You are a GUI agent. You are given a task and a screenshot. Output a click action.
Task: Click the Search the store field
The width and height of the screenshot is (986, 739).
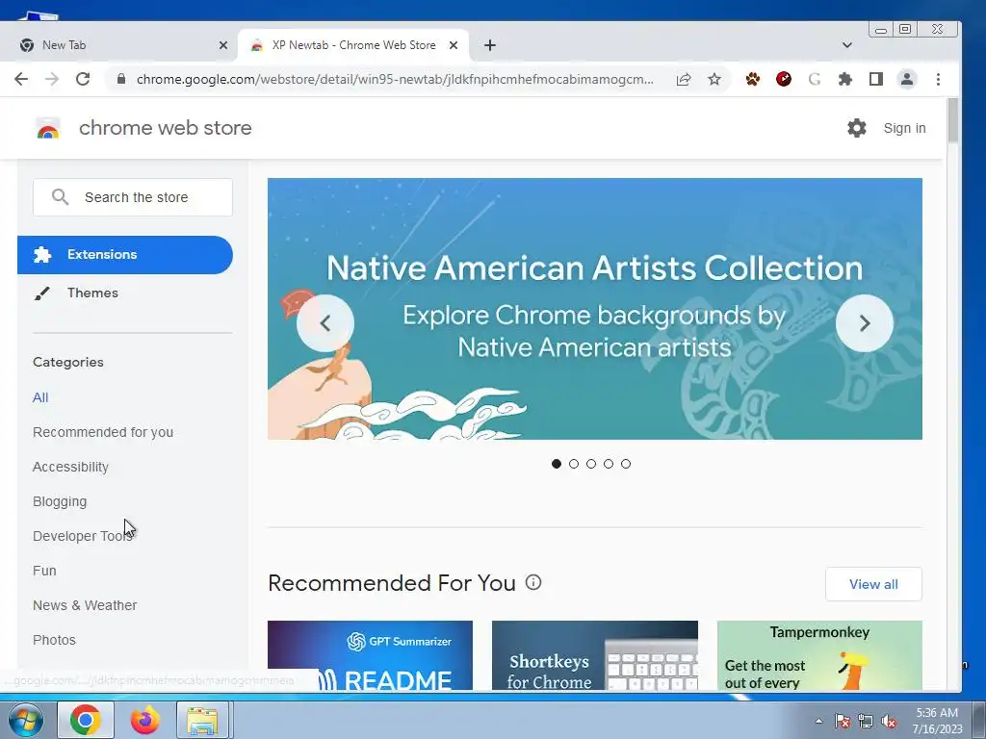[x=133, y=197]
